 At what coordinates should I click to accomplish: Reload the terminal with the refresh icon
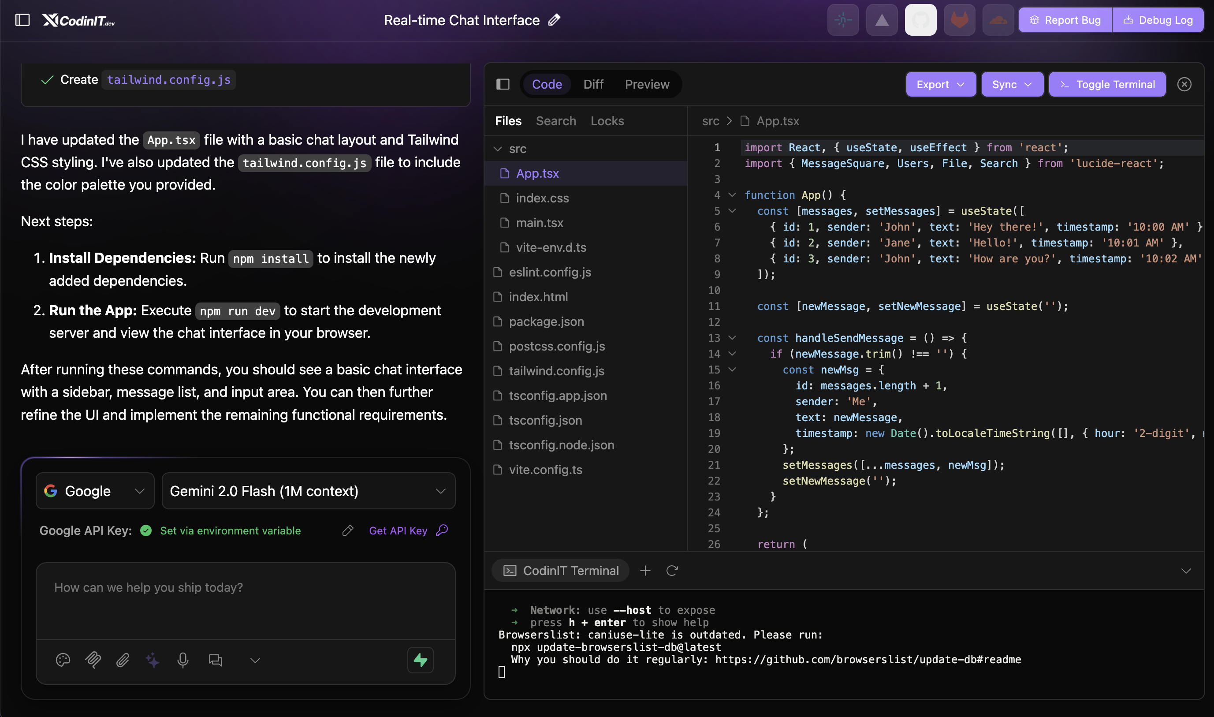(x=672, y=571)
